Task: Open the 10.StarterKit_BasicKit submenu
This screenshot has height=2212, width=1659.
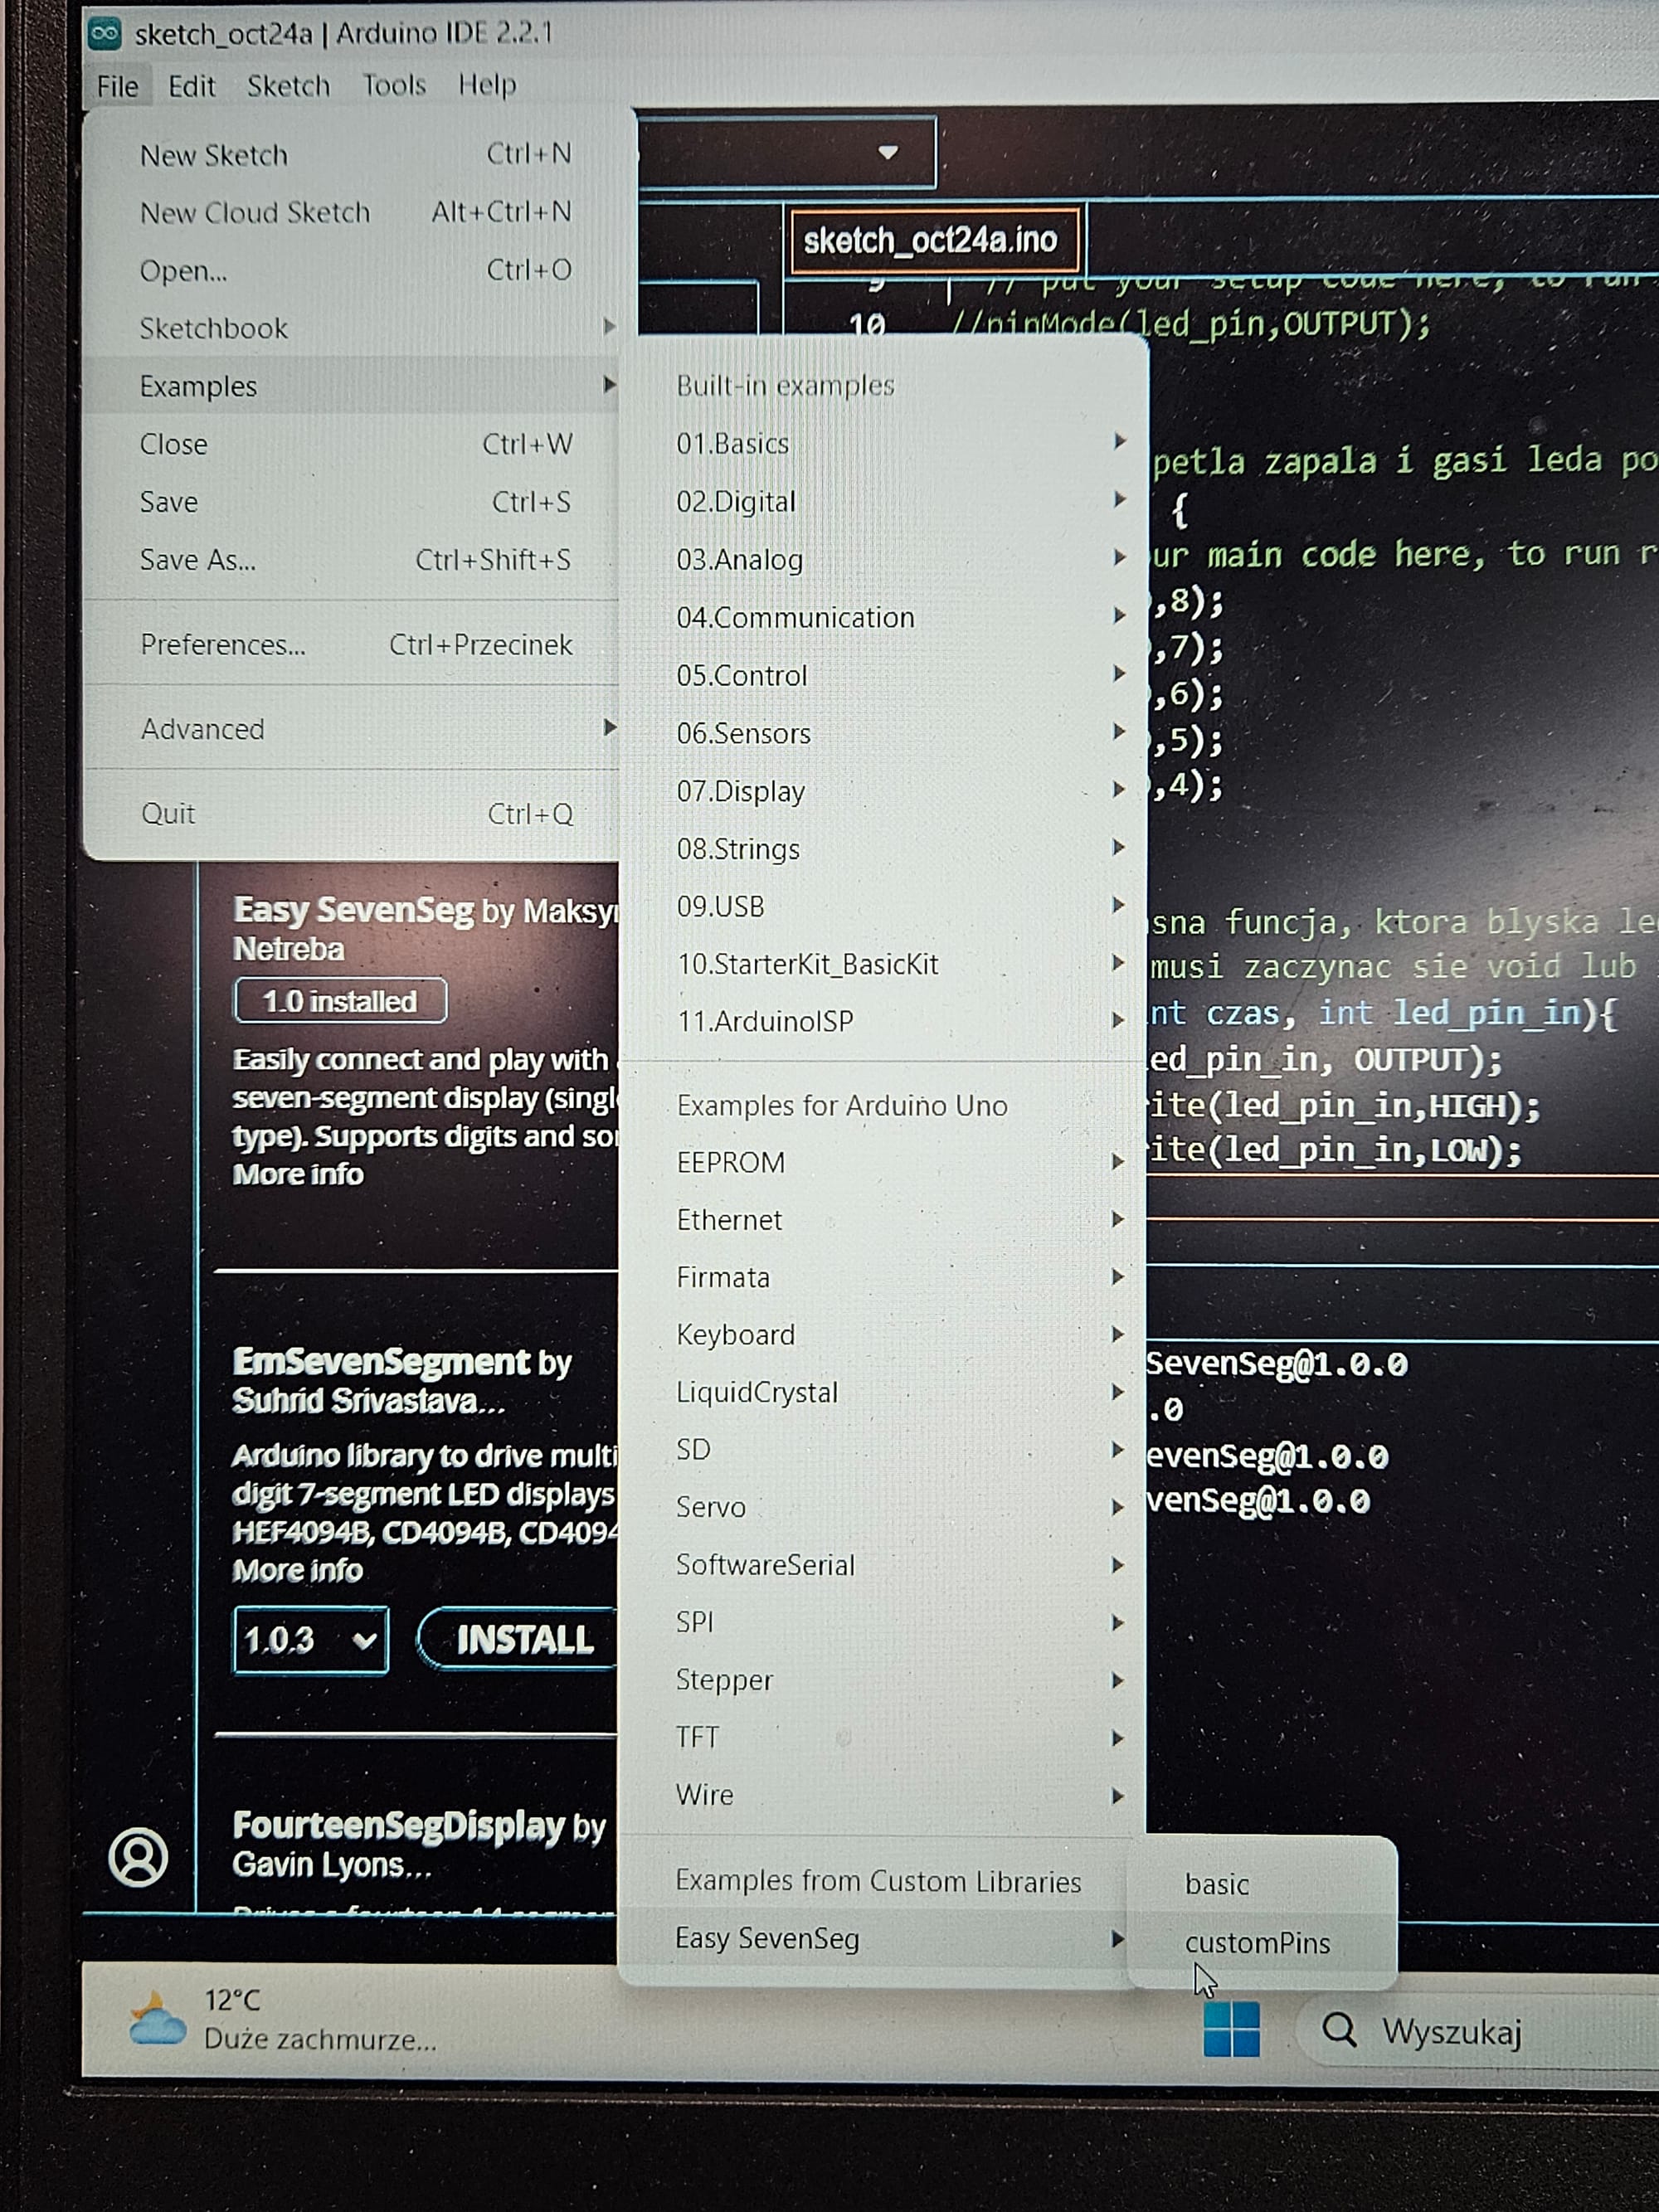Action: pyautogui.click(x=883, y=964)
